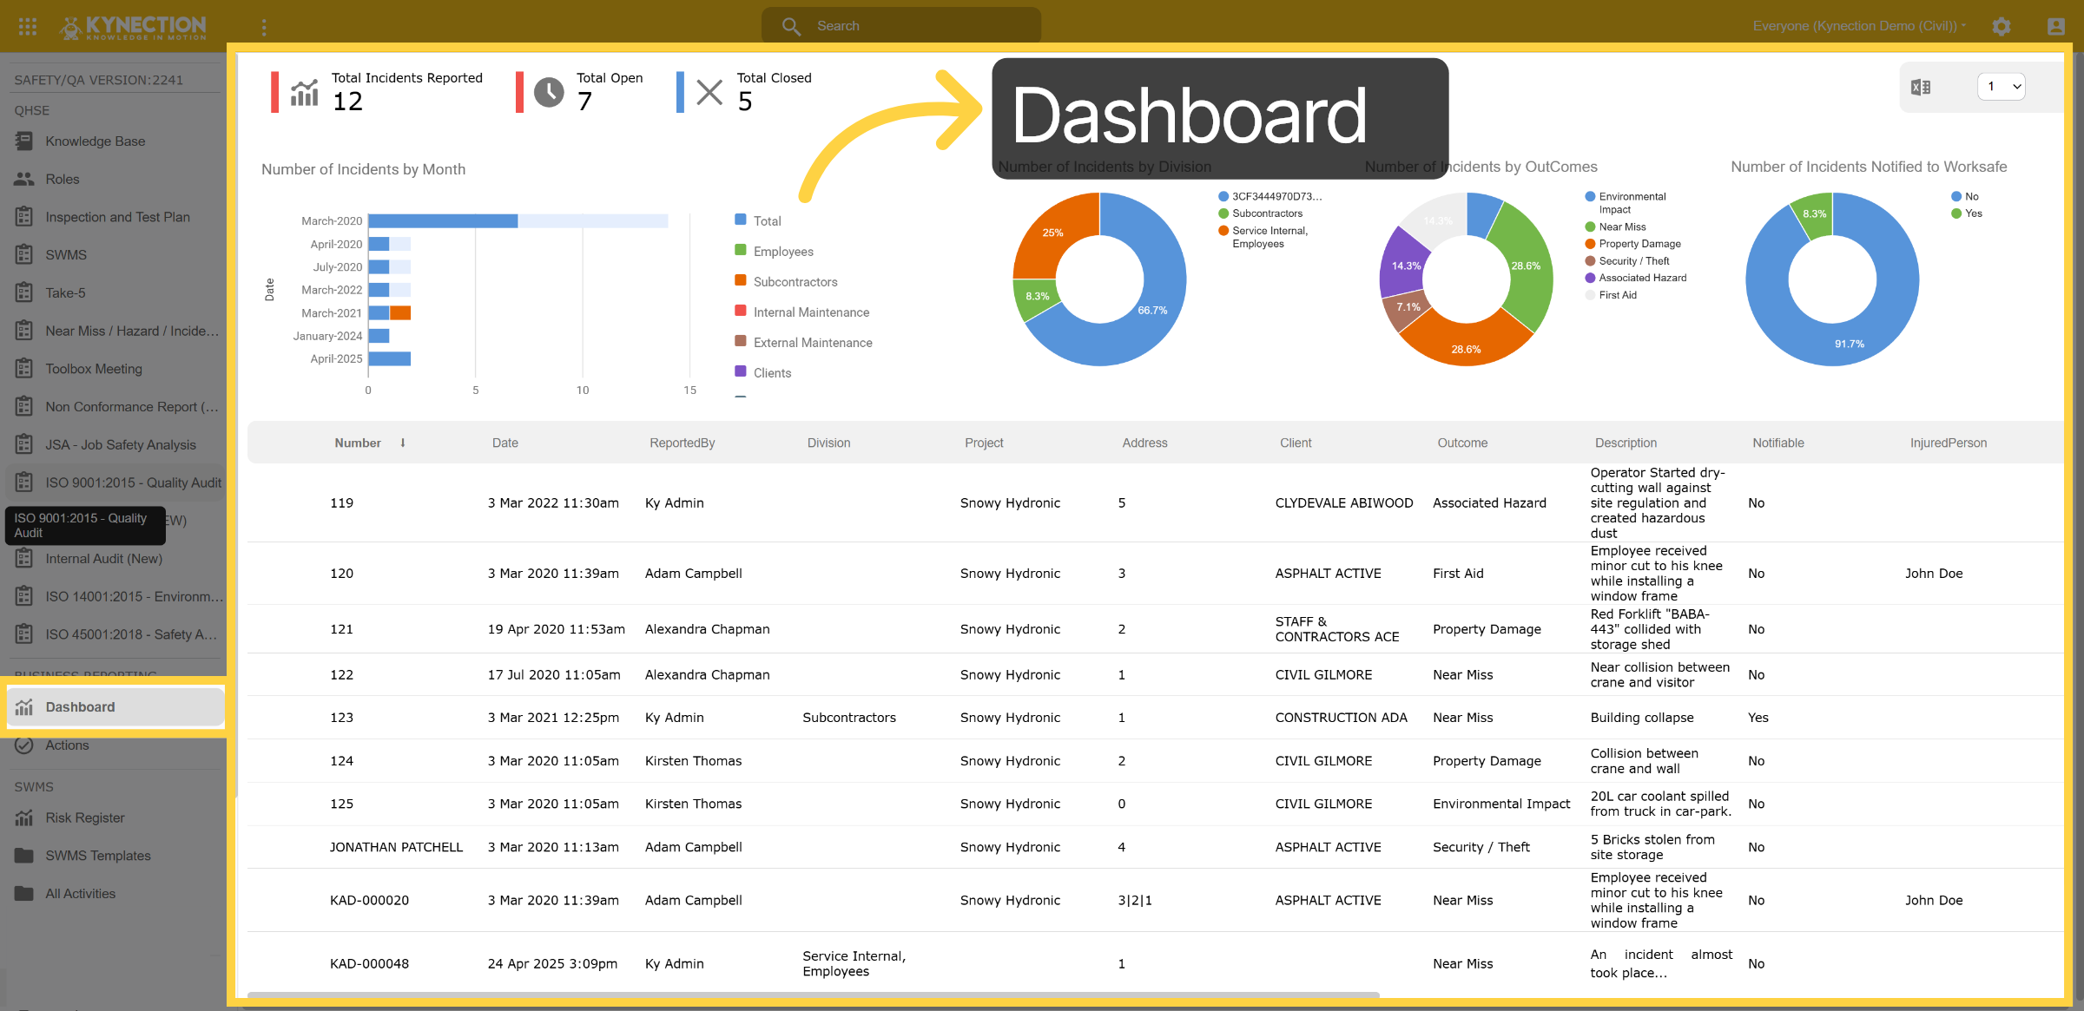
Task: Click the JSA - Job Safety Analysis icon
Action: pyautogui.click(x=24, y=445)
